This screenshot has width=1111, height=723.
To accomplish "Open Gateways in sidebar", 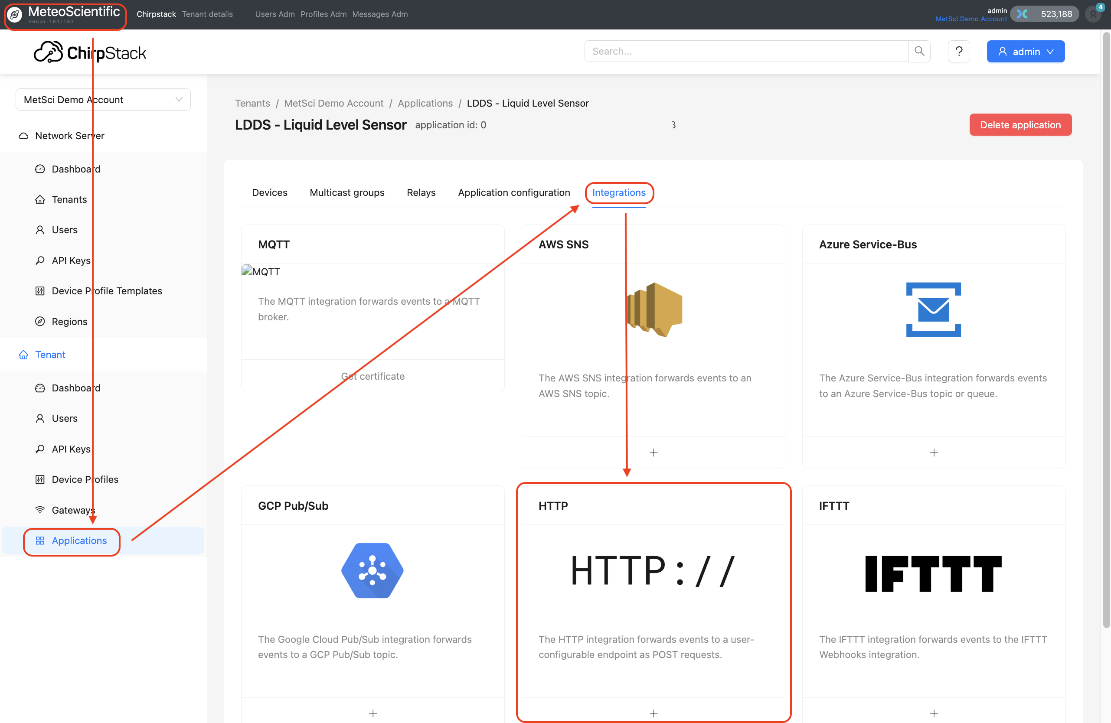I will click(x=73, y=510).
